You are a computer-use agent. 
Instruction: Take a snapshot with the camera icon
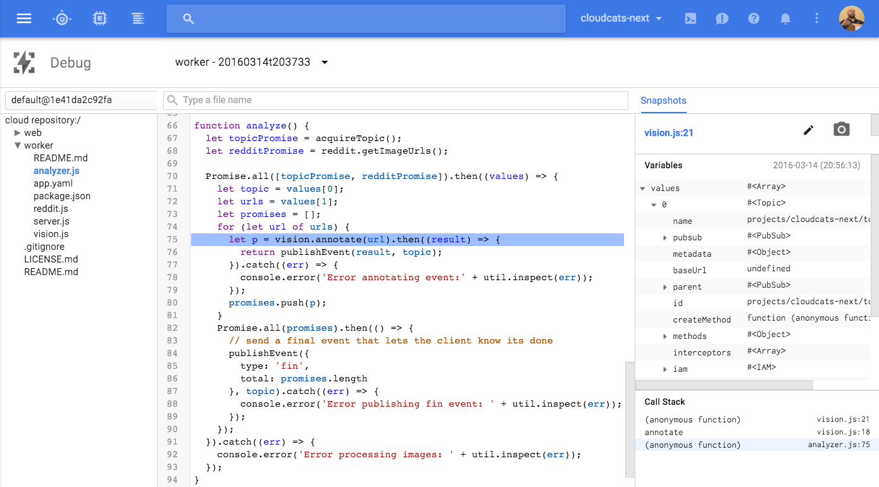[841, 130]
